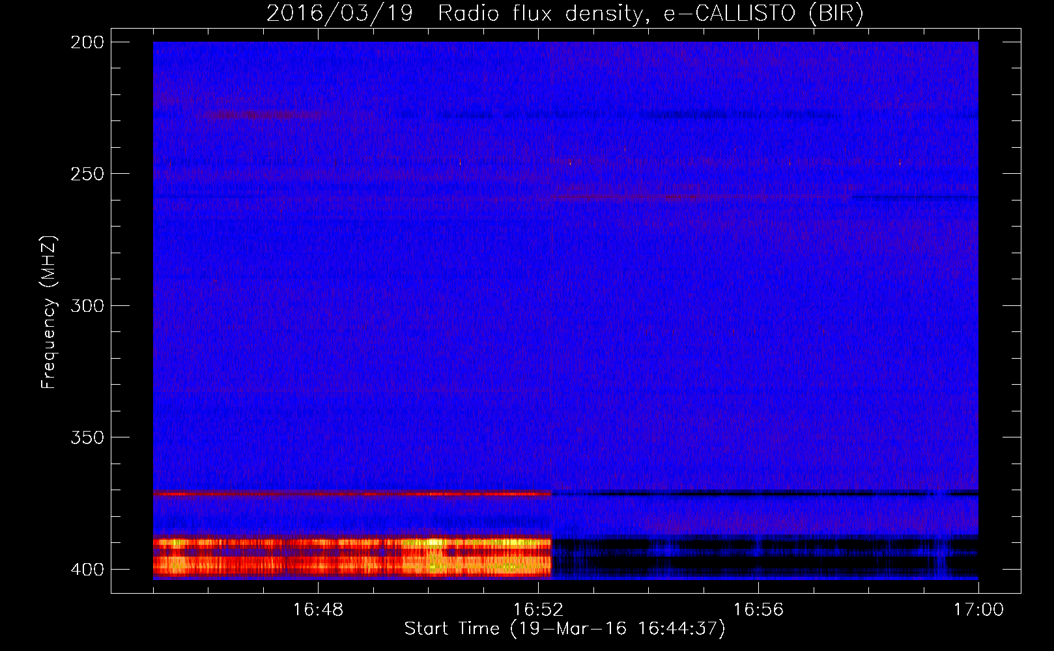Click the 16:56 time tick label
This screenshot has width=1054, height=651.
[758, 610]
